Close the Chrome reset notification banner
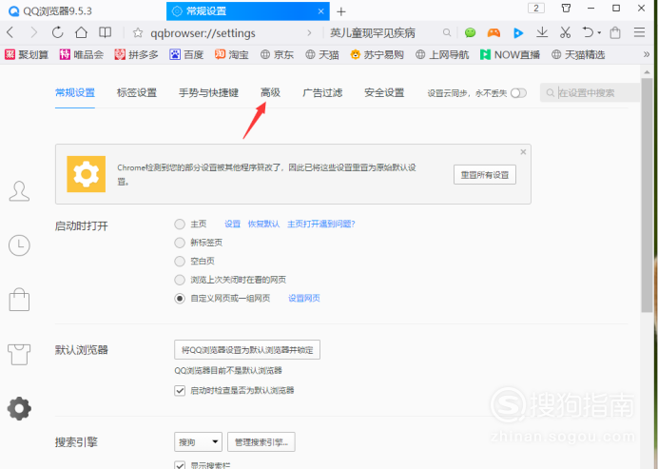The height and width of the screenshot is (469, 658). click(x=523, y=152)
